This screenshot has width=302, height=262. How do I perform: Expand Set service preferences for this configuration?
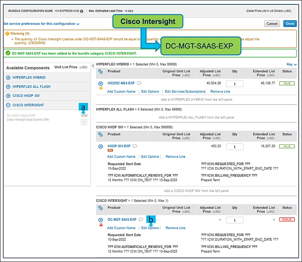tap(42, 24)
